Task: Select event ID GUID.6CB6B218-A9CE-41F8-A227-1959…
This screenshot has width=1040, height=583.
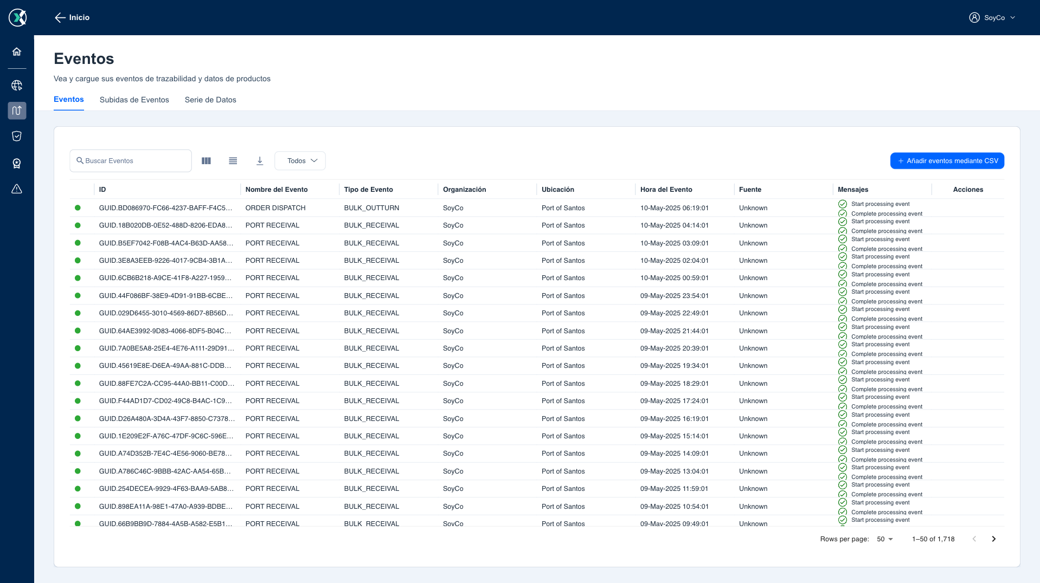Action: tap(165, 278)
